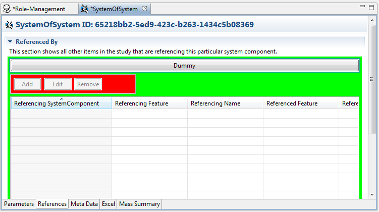Collapse the Referenced By section
Image resolution: width=379 pixels, height=212 pixels.
tap(10, 41)
